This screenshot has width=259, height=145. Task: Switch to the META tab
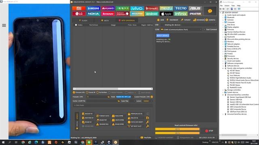click(105, 21)
